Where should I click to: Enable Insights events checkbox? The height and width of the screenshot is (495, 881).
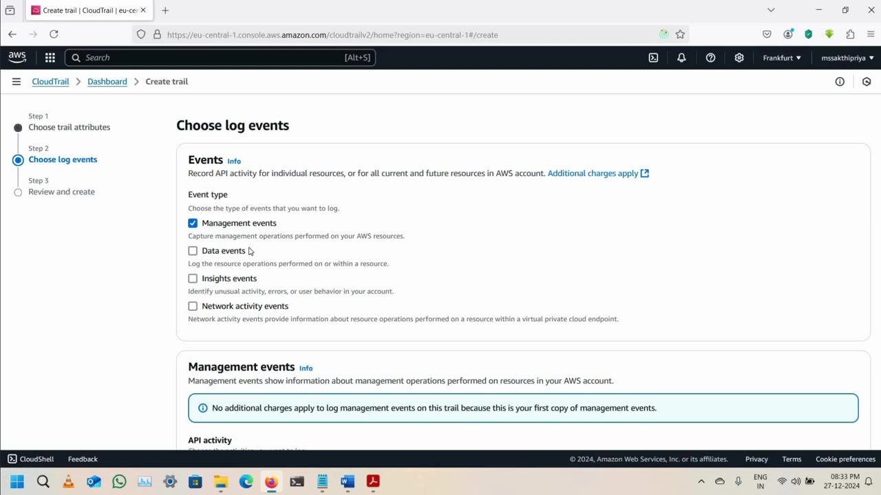coord(193,278)
